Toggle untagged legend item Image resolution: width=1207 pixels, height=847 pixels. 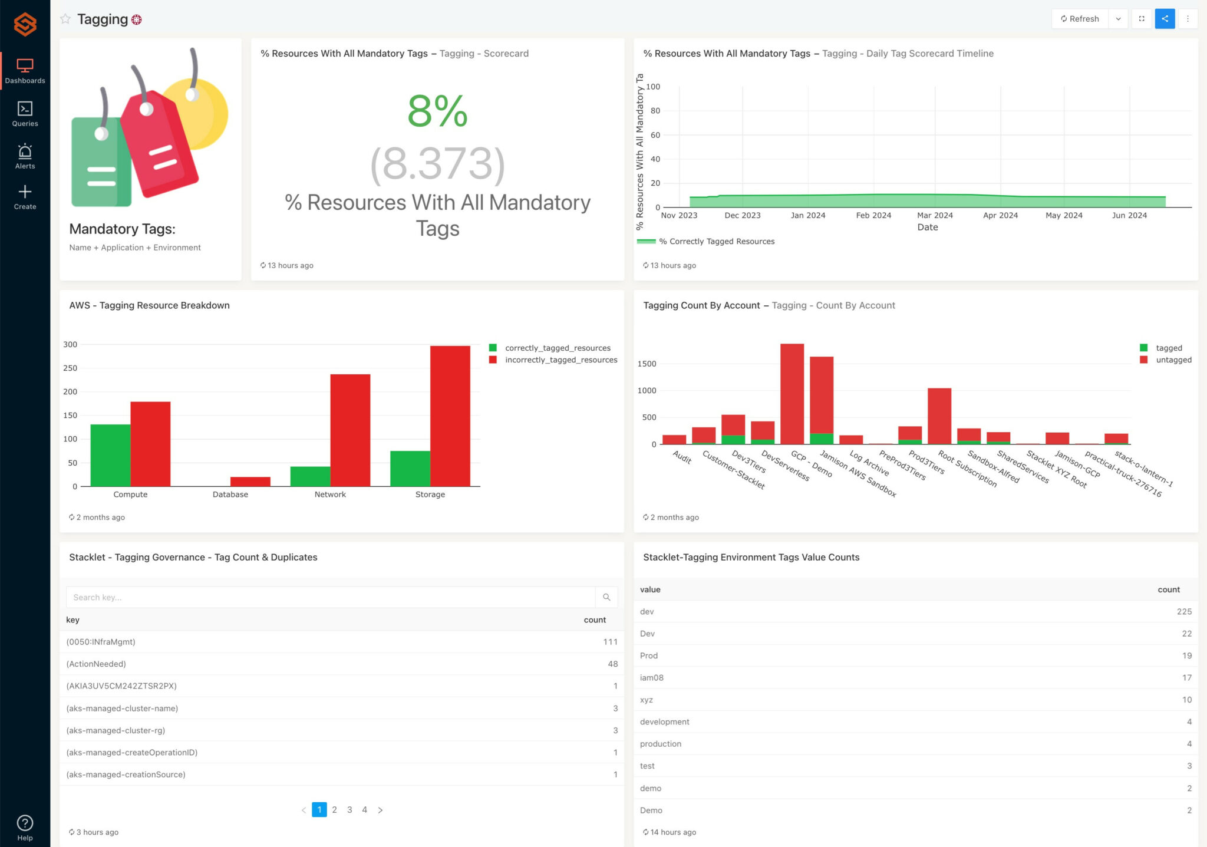(x=1173, y=360)
